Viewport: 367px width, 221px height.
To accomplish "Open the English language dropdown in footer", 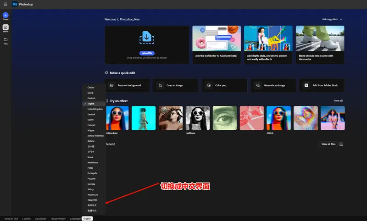I will (x=87, y=218).
